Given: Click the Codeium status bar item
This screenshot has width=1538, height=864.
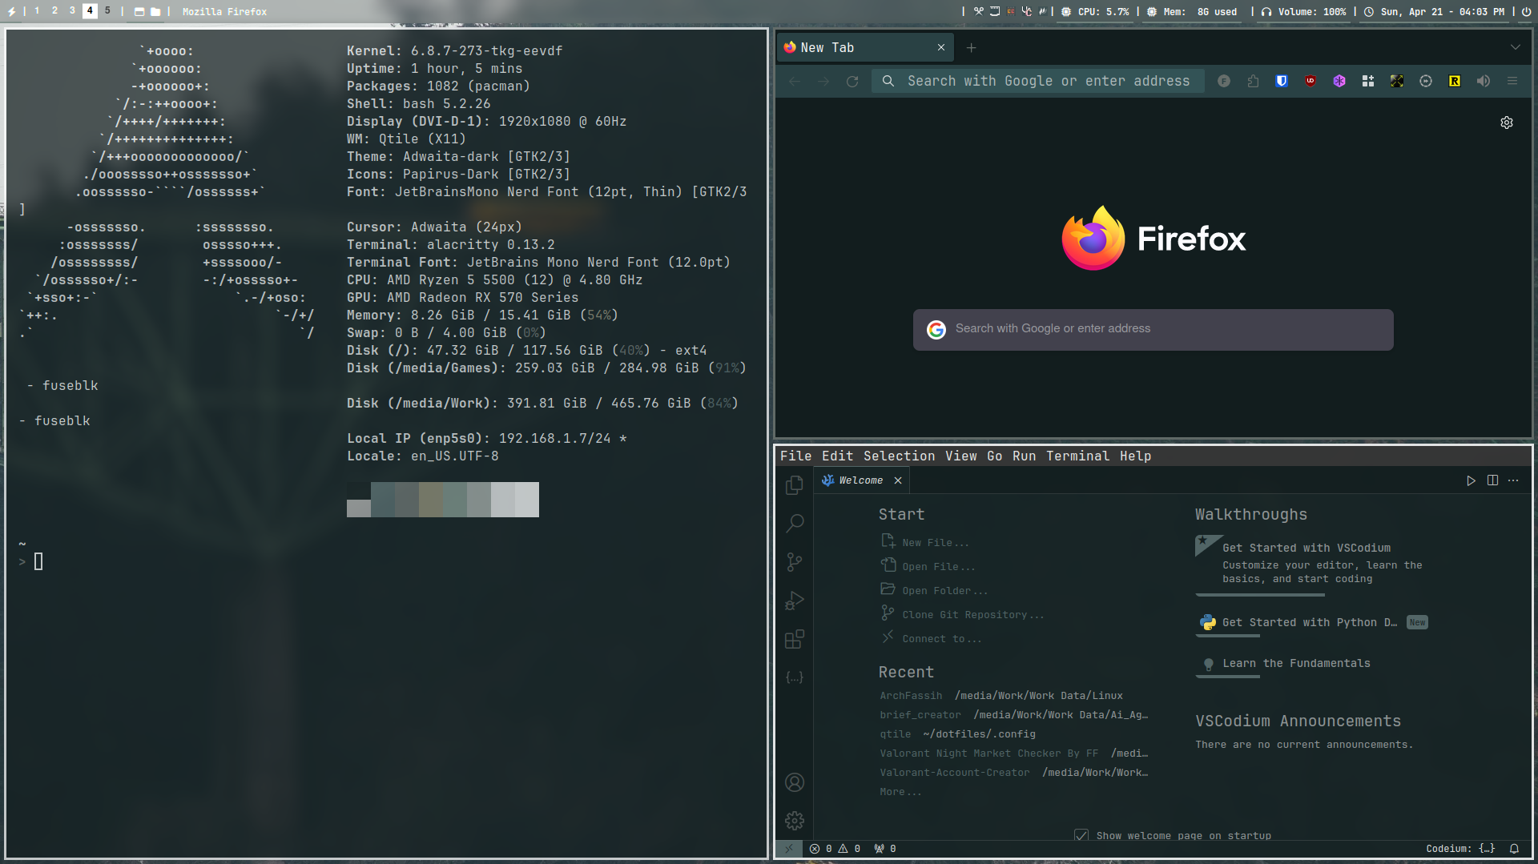Looking at the screenshot, I should [1460, 849].
